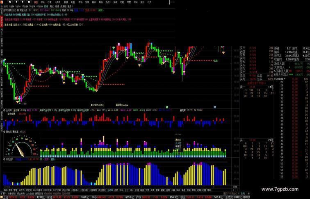The image size is (310, 199).
Task: Select the highlighted 主动率 indicator tab
Action: [110, 190]
